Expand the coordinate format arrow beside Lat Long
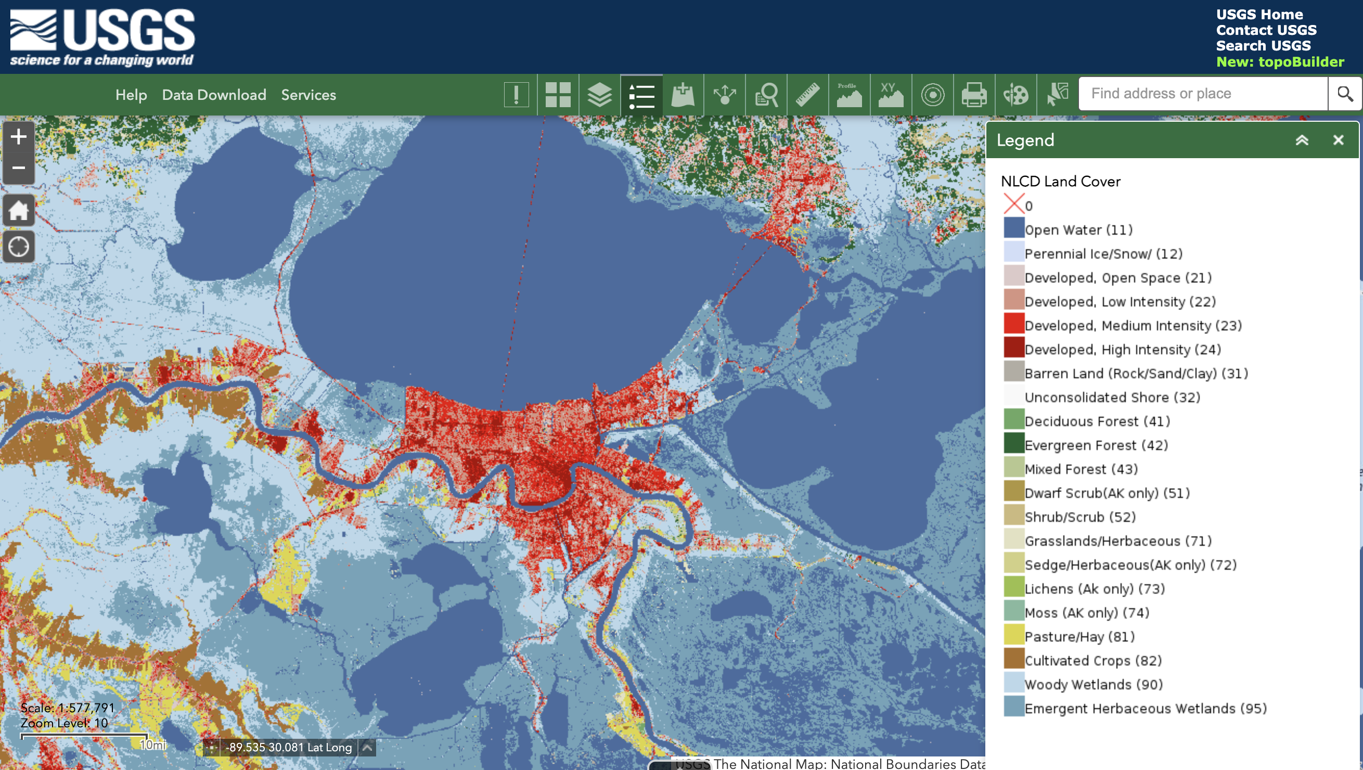 click(x=367, y=747)
